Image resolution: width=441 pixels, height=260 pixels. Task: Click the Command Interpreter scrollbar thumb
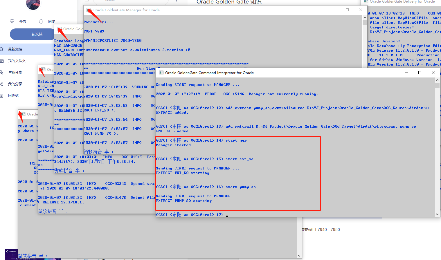pos(438,85)
